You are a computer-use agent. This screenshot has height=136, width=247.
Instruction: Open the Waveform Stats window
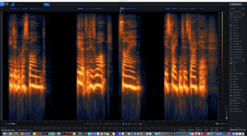[x=237, y=111]
